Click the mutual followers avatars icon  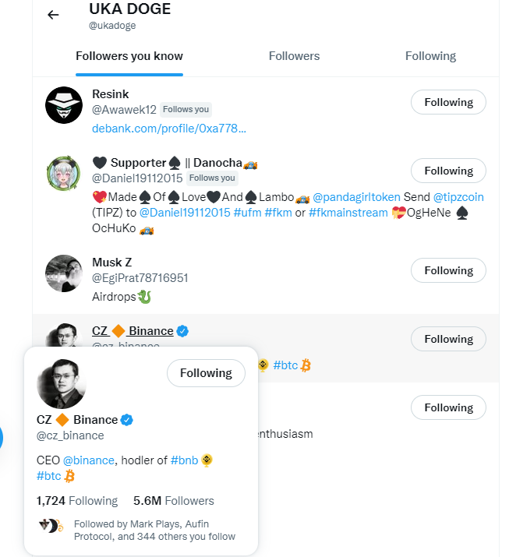click(x=49, y=526)
